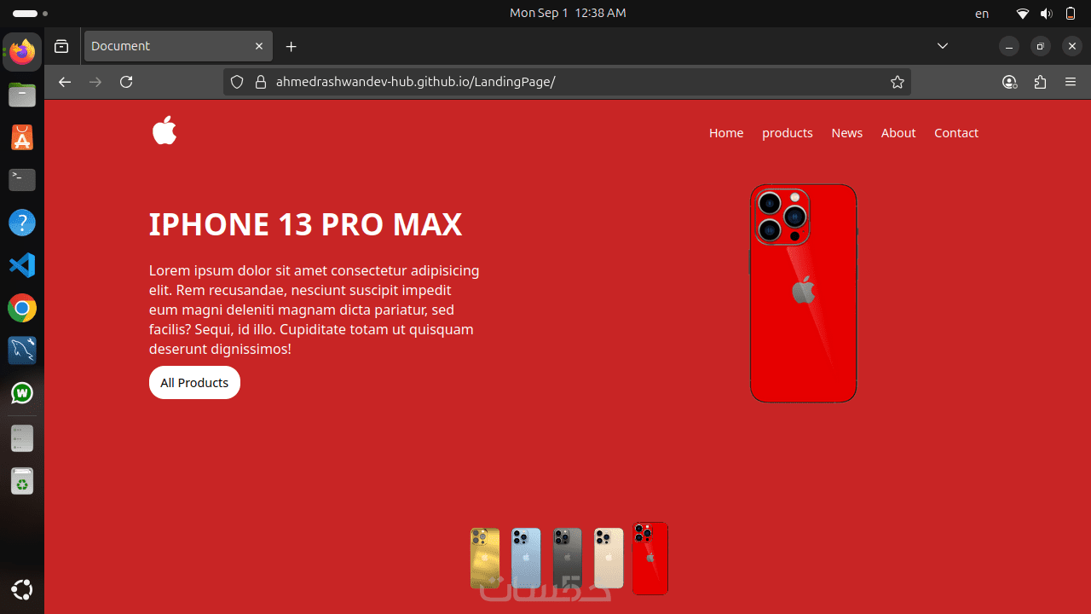Image resolution: width=1091 pixels, height=614 pixels.
Task: Open the Firefox account icon
Action: click(x=1009, y=82)
